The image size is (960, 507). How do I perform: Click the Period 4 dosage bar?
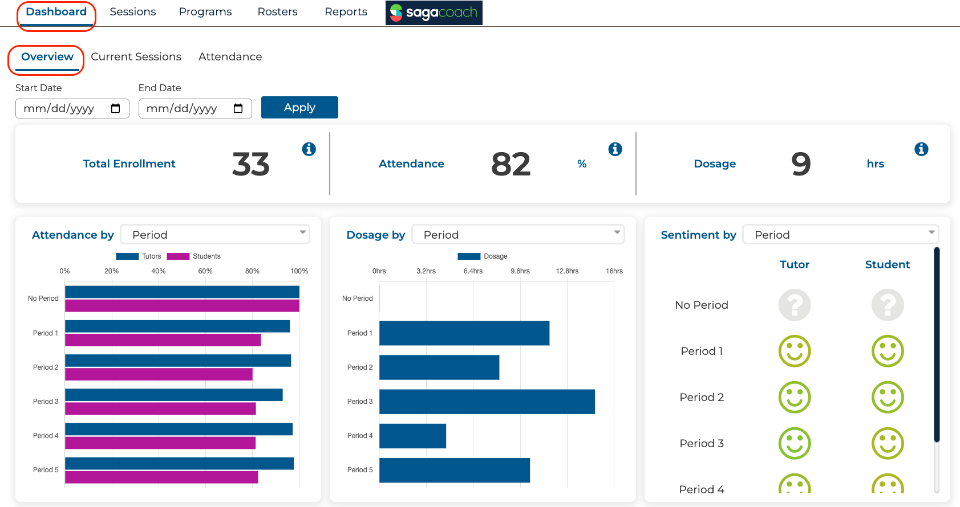(x=412, y=436)
